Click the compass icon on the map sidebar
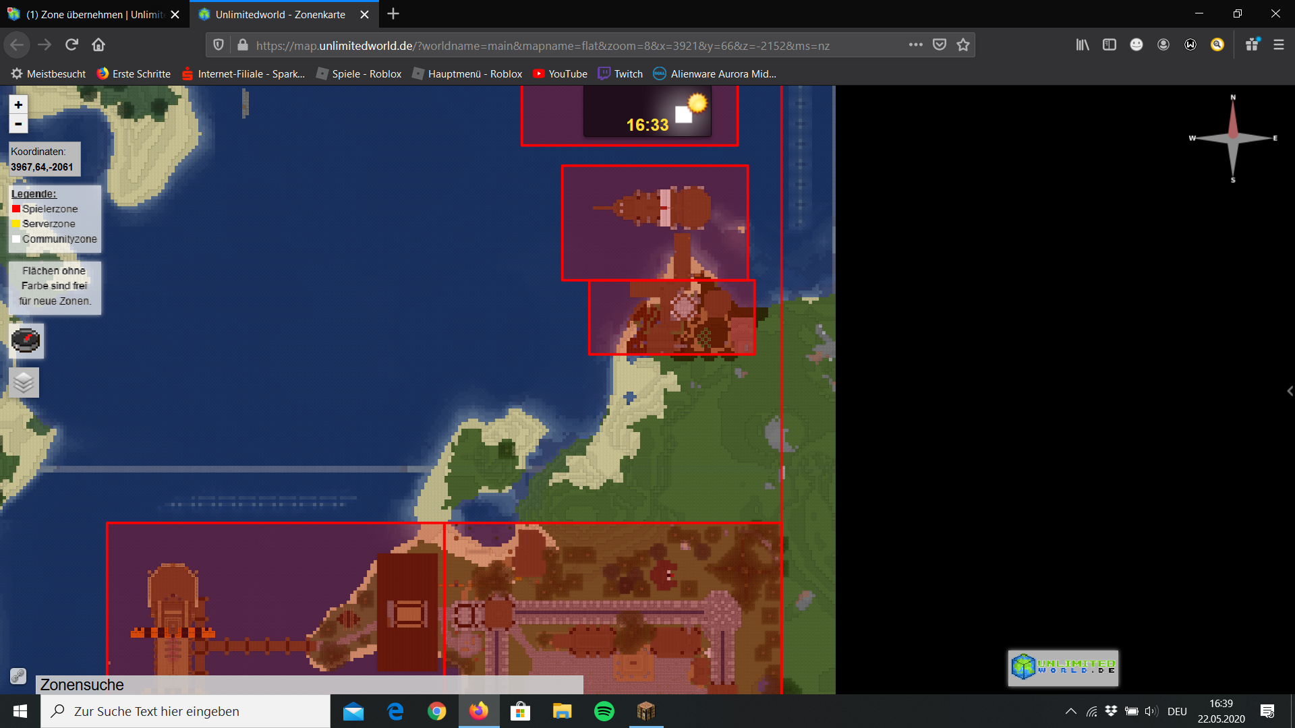Screen dimensions: 1295x728 tap(26, 340)
